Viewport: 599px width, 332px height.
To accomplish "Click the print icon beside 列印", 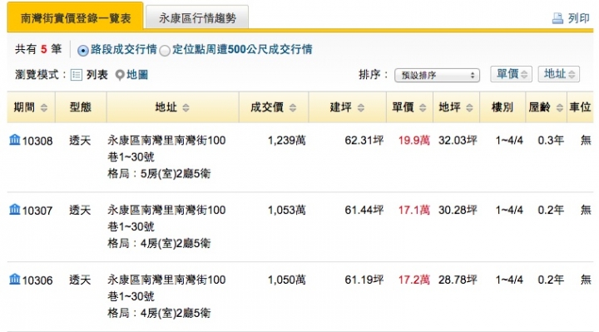I will click(x=557, y=18).
